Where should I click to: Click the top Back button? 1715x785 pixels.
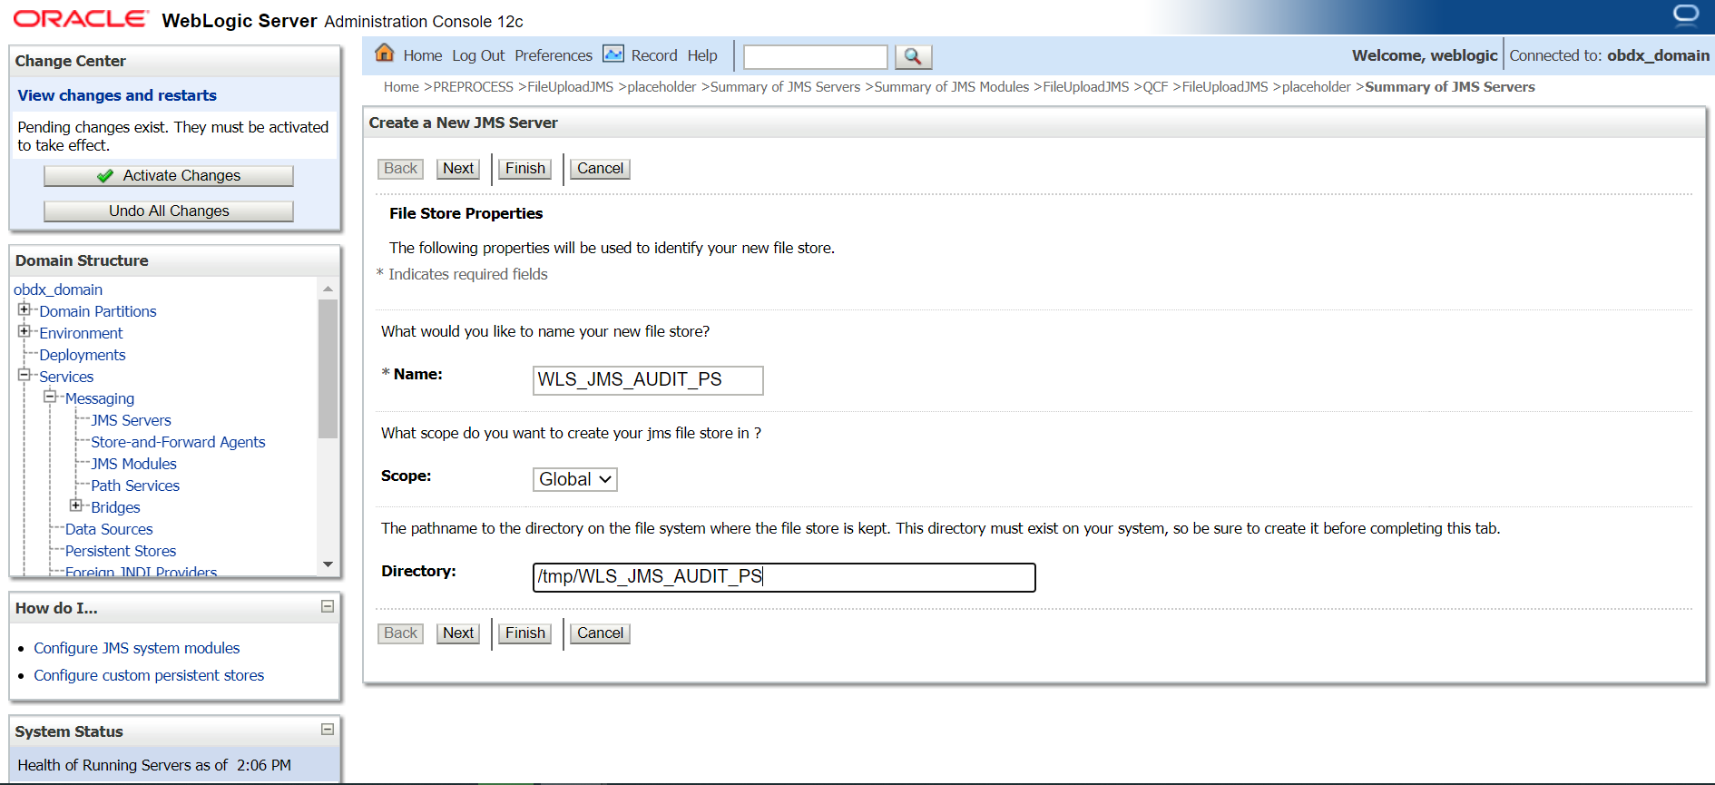pyautogui.click(x=400, y=169)
